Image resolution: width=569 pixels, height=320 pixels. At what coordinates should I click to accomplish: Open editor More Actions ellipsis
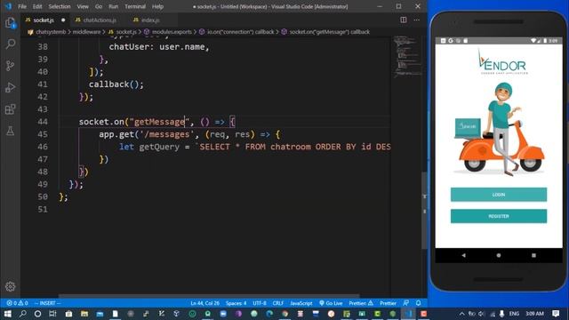417,20
